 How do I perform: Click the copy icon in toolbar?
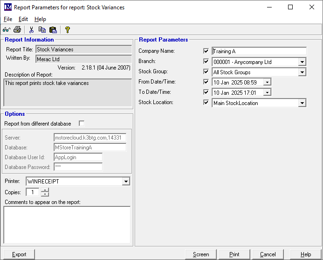click(42, 29)
